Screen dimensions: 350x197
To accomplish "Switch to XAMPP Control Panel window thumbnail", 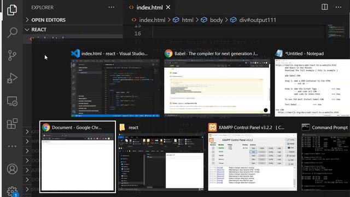I will click(x=253, y=162).
